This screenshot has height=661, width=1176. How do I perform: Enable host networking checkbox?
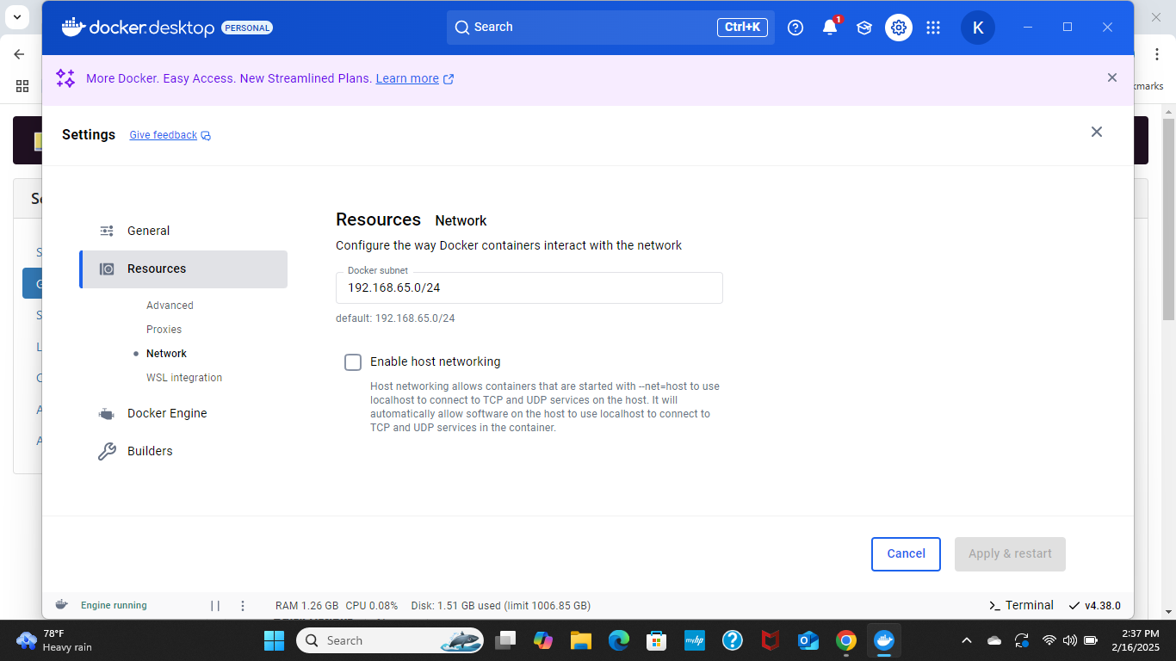coord(353,362)
